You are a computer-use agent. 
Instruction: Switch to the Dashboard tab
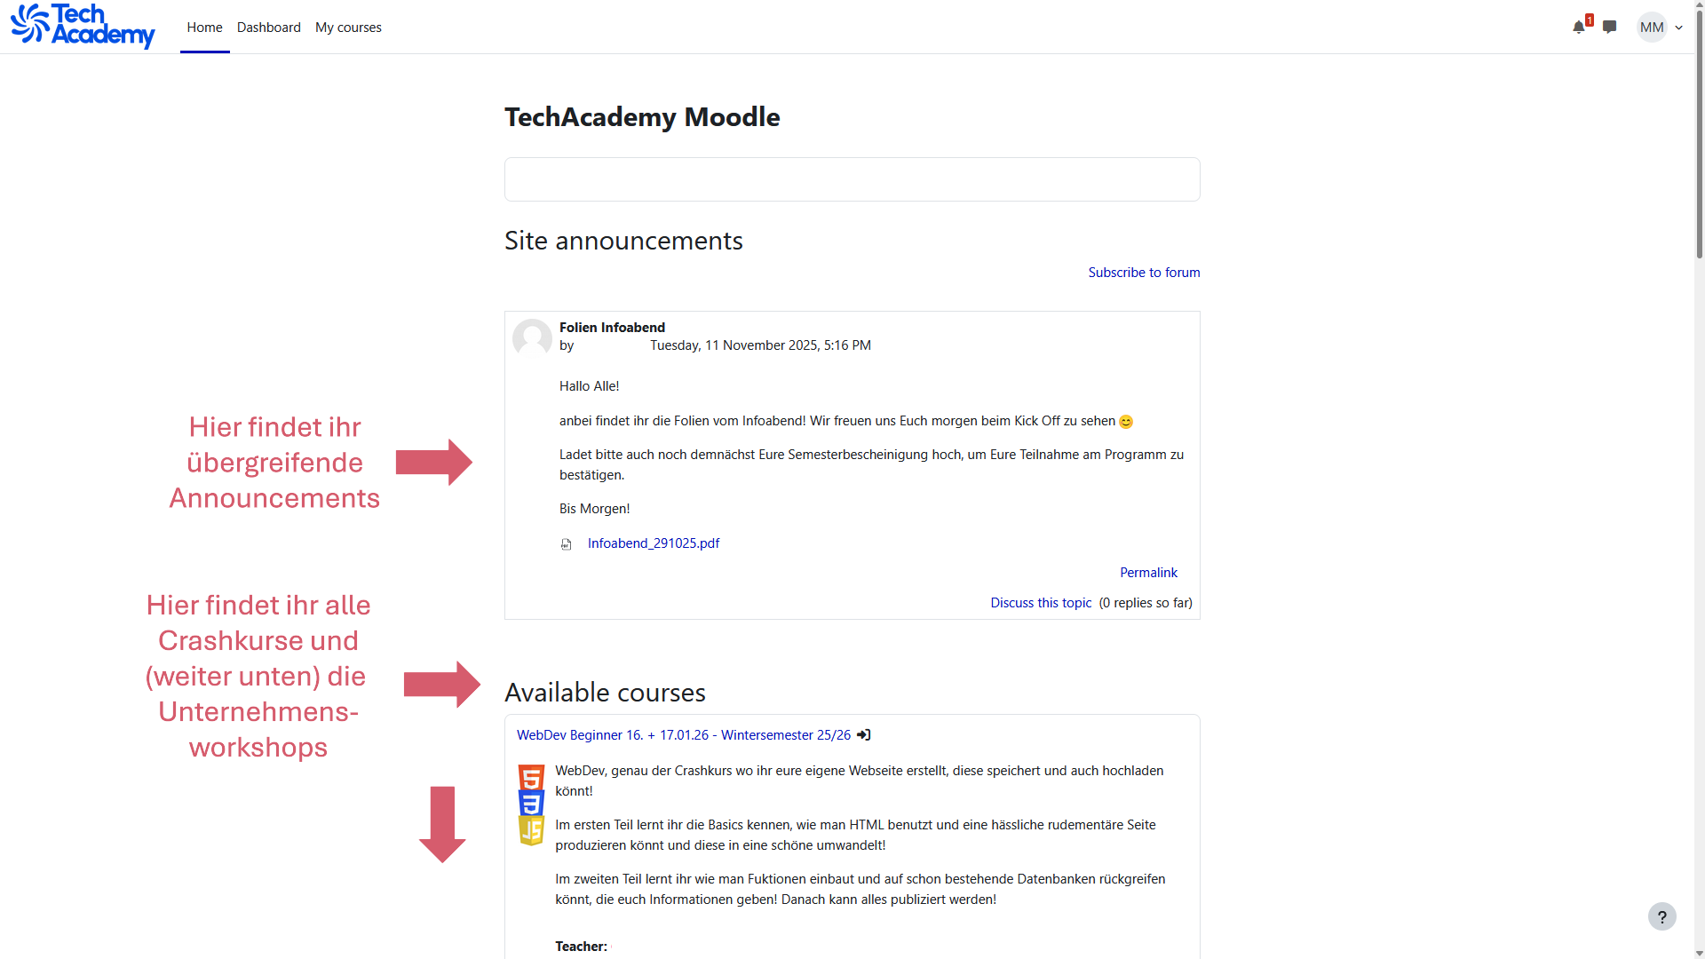(268, 28)
